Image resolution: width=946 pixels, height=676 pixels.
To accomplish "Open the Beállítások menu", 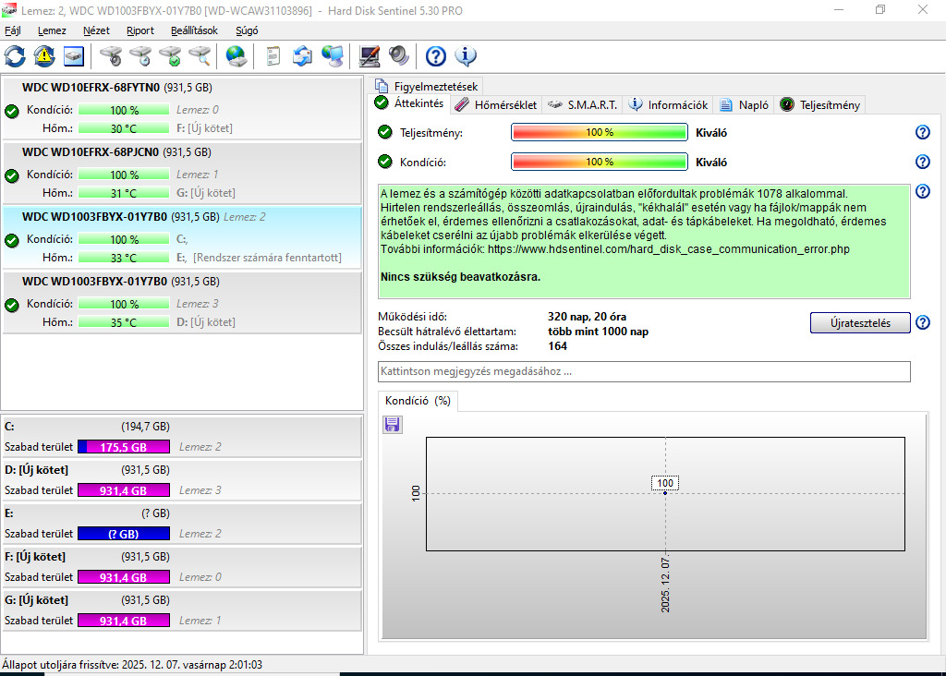I will [x=194, y=30].
